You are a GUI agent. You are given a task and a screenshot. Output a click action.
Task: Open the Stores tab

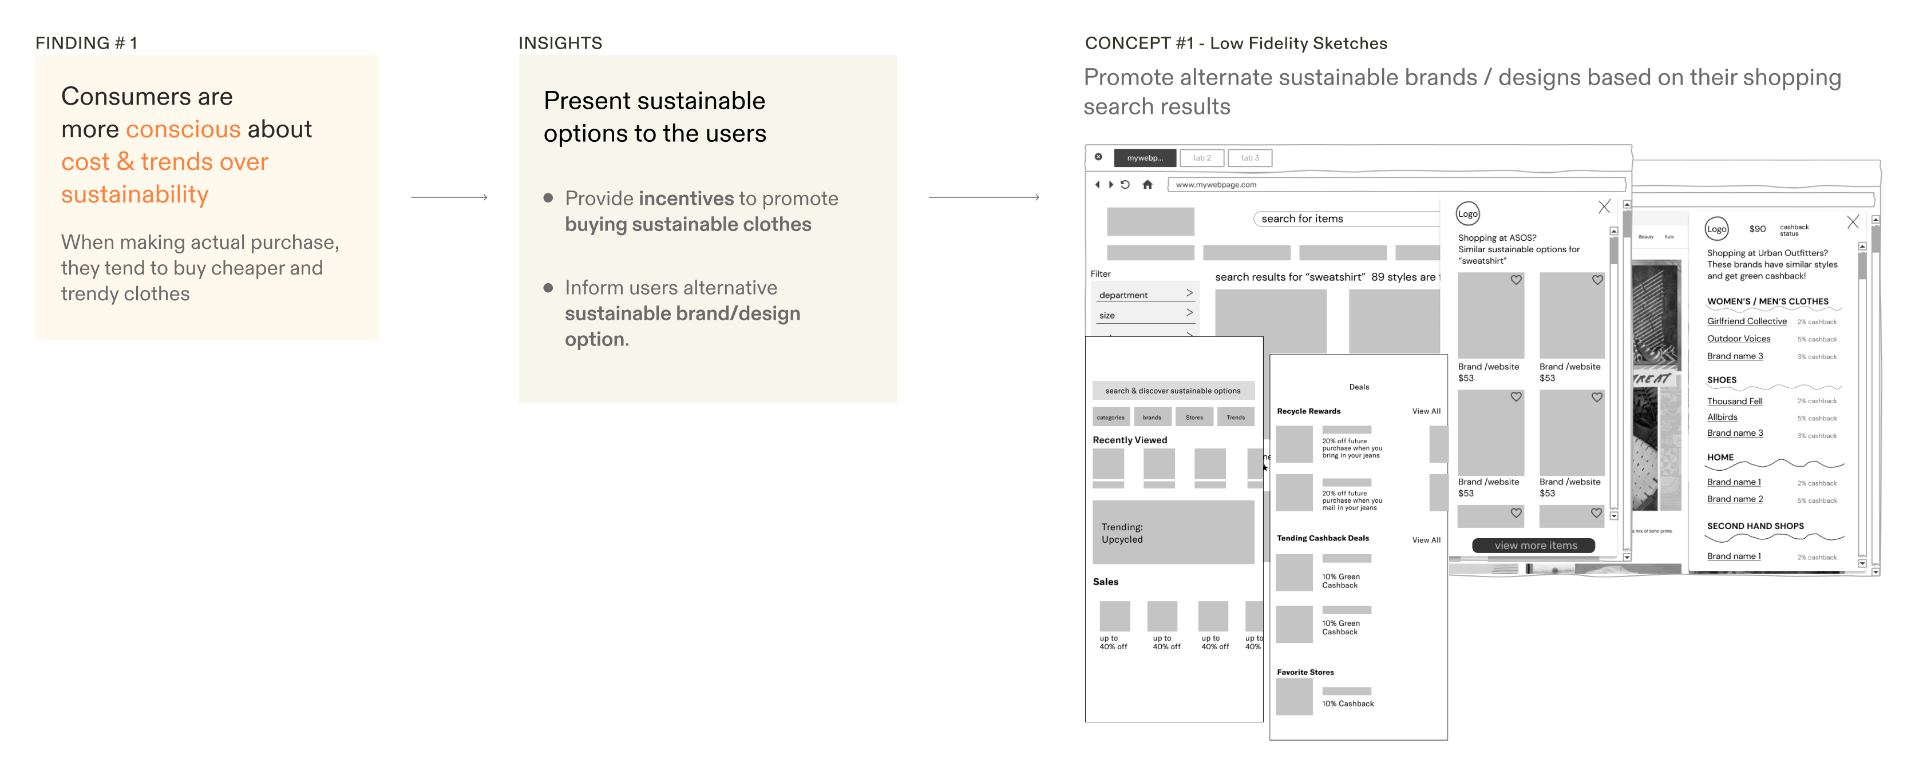1194,416
